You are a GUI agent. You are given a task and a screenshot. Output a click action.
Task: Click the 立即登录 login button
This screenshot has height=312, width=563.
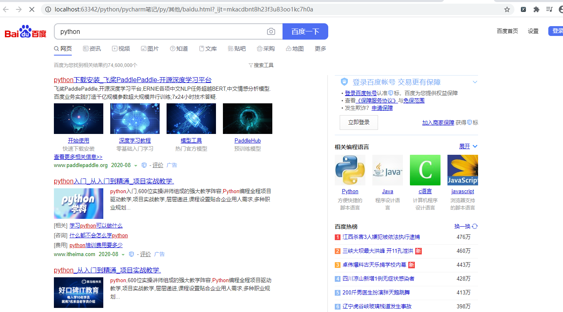click(x=358, y=122)
